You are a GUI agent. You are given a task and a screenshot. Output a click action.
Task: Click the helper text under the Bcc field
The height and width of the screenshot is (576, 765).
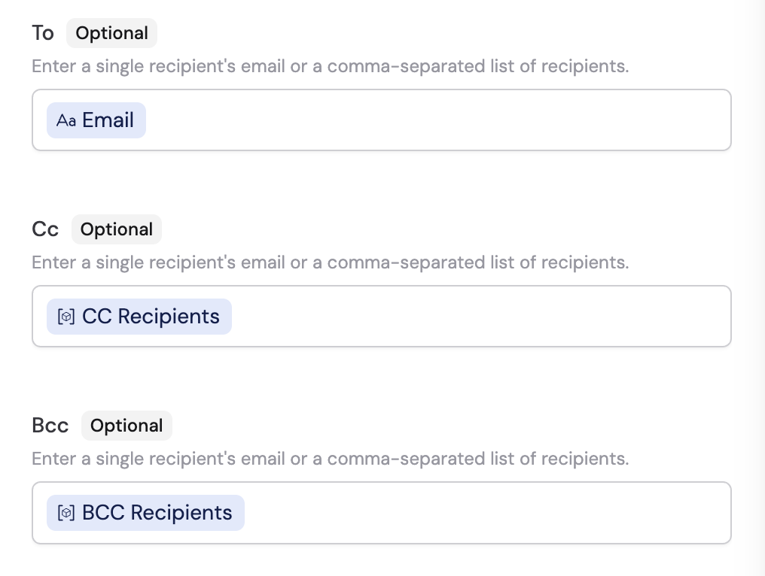[330, 459]
